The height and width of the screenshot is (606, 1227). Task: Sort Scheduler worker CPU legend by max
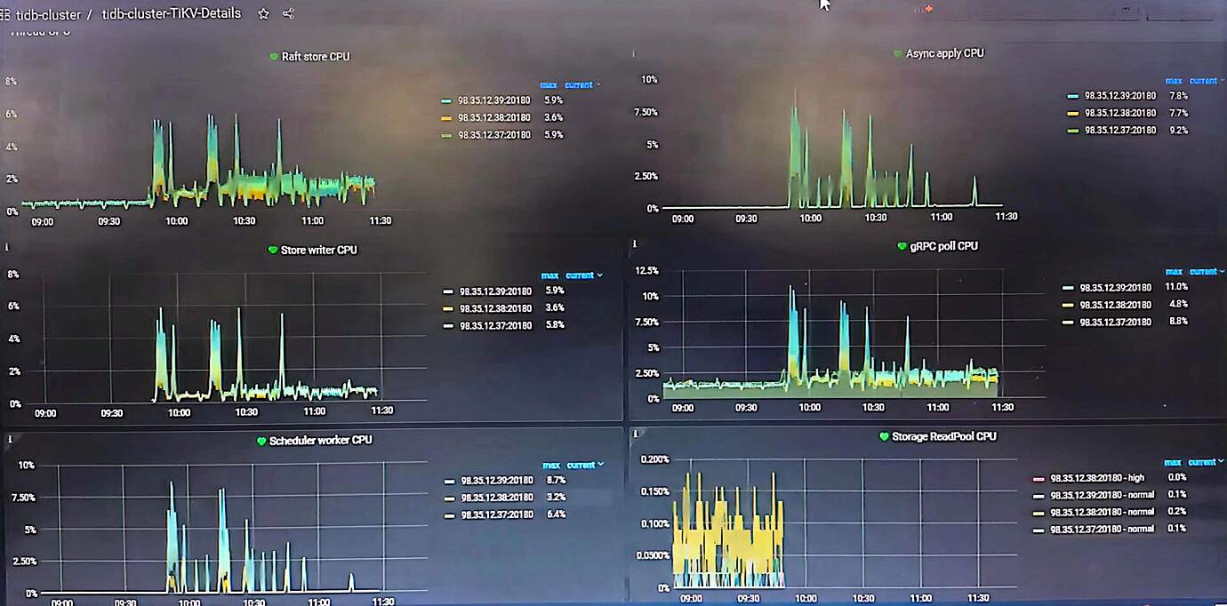coord(550,465)
